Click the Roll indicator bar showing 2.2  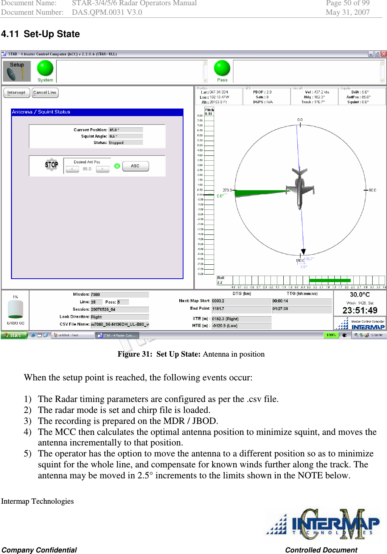329,280
